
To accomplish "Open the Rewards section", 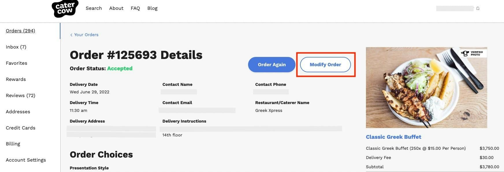I will [16, 79].
